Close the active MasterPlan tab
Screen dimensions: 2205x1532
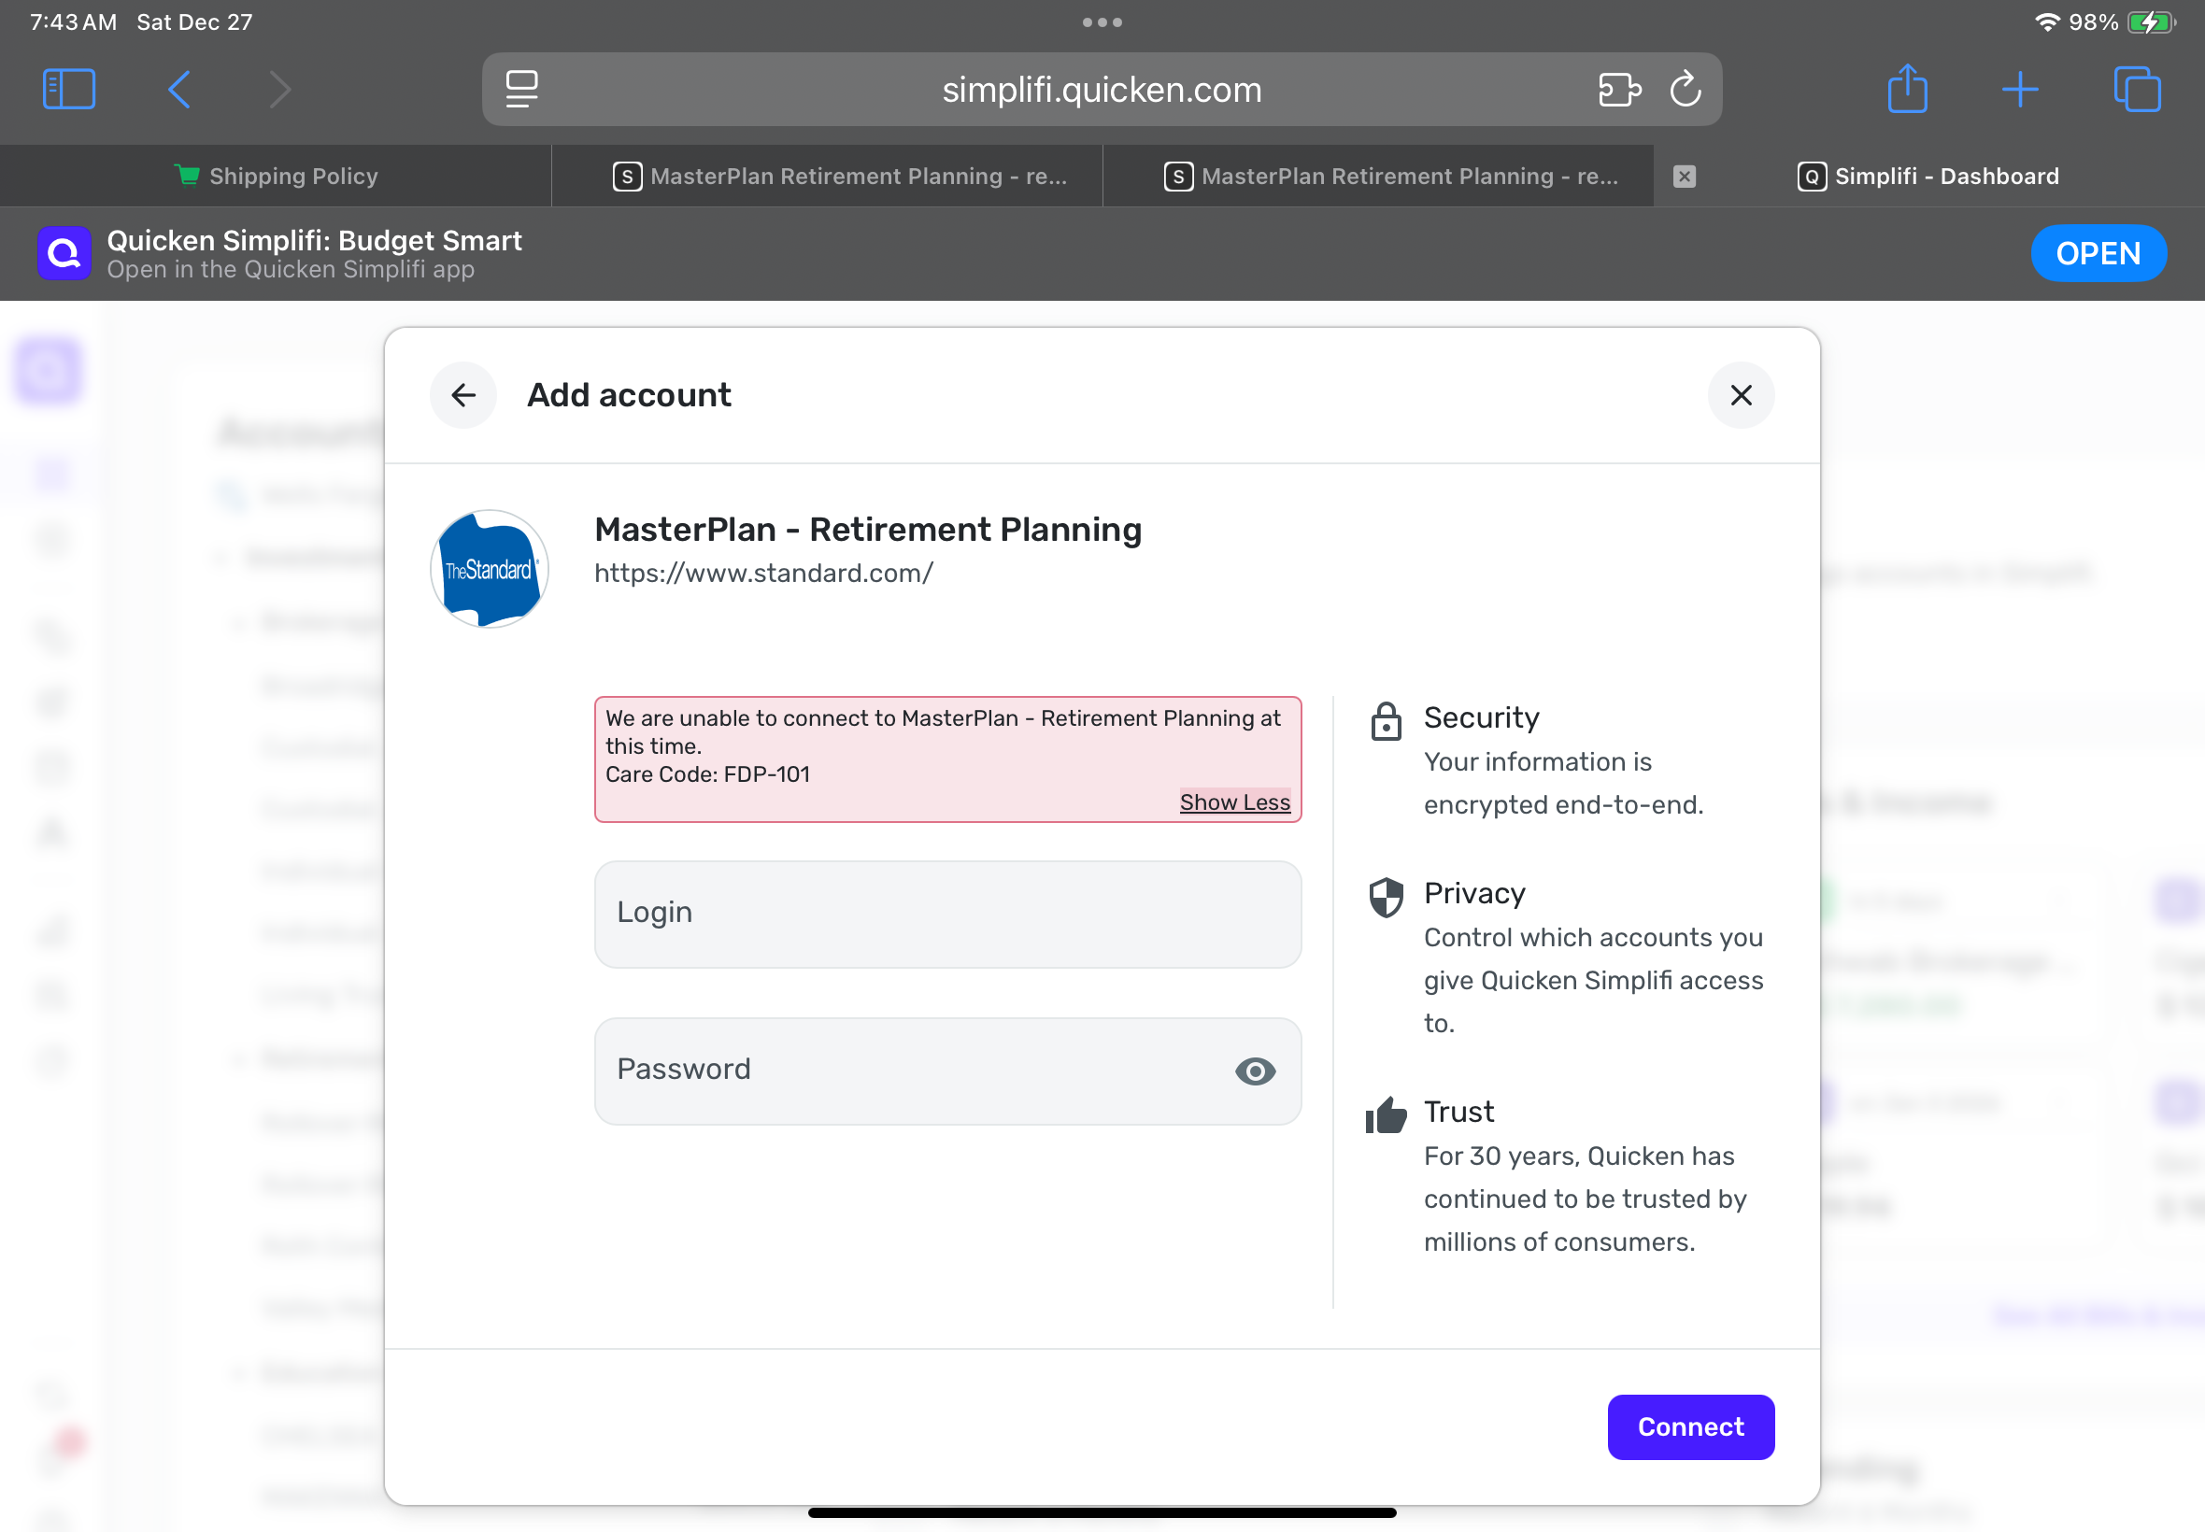coord(1684,176)
